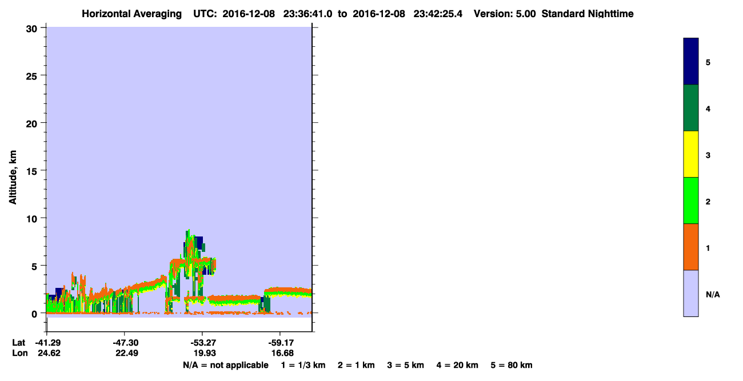Click the longitude value 22.49
Screen dimensions: 743x381
(126, 353)
